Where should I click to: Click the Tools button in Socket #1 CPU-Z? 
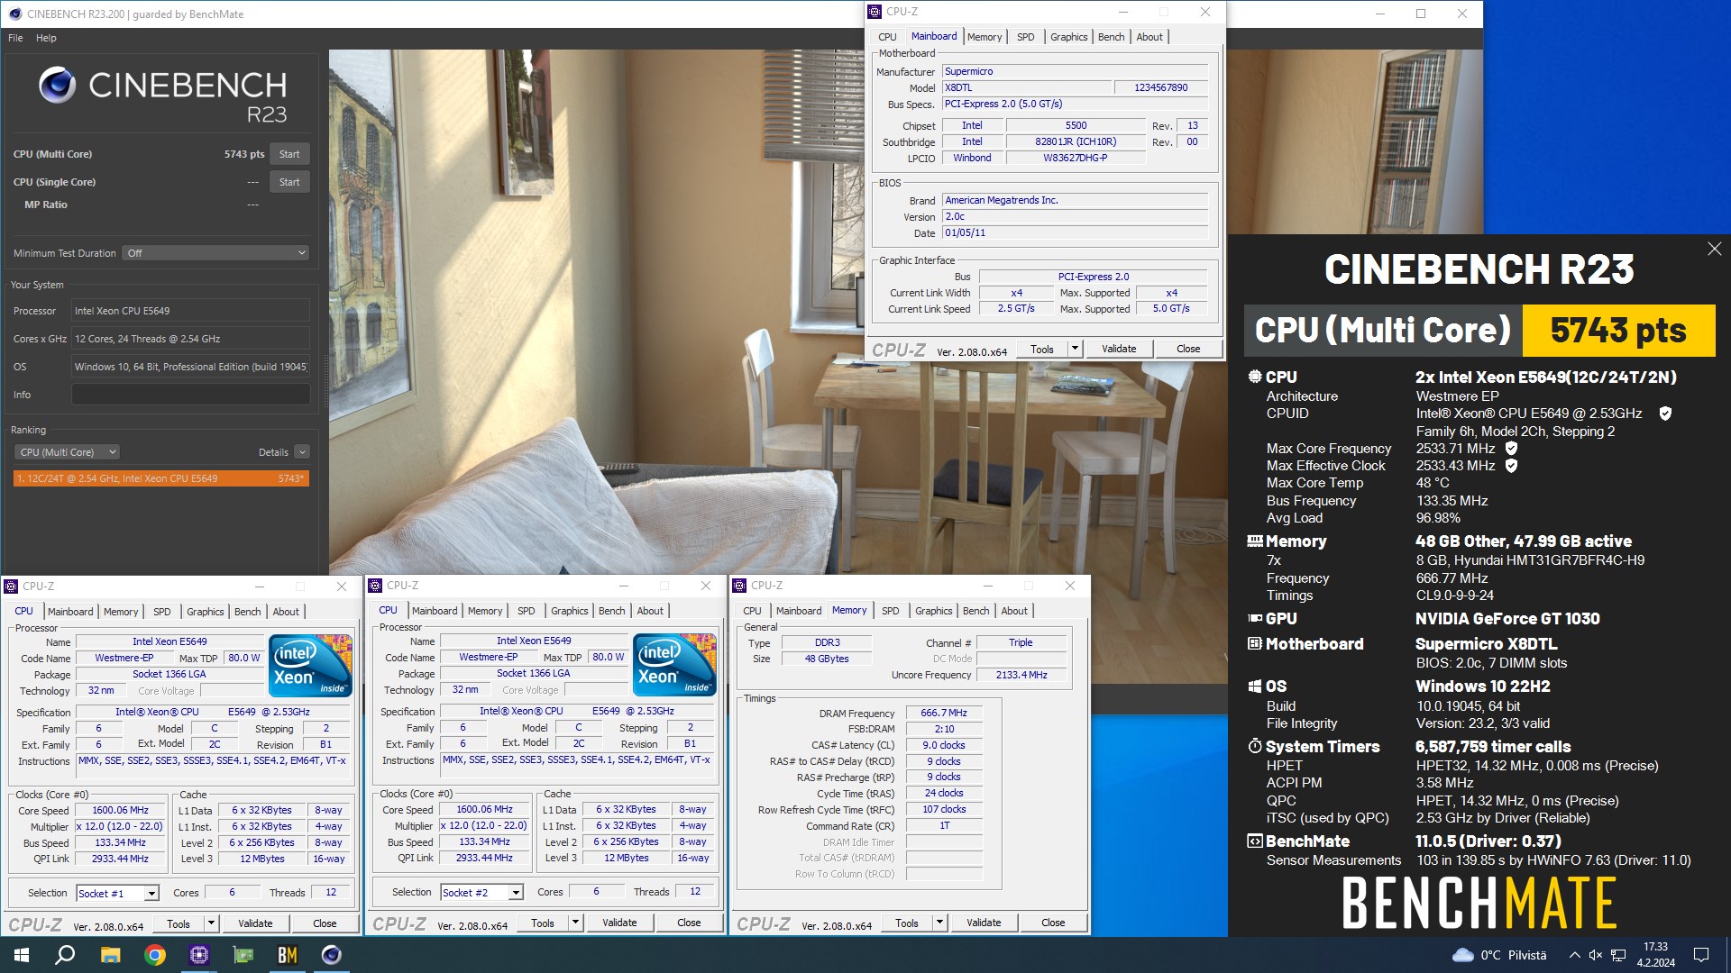pos(179,923)
